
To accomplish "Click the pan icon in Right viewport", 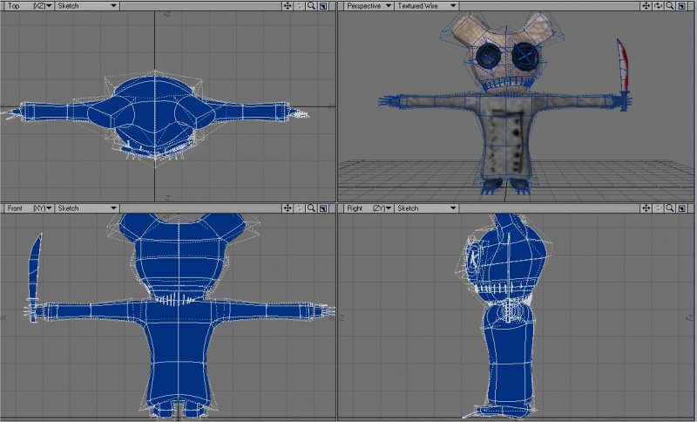I will pos(646,208).
